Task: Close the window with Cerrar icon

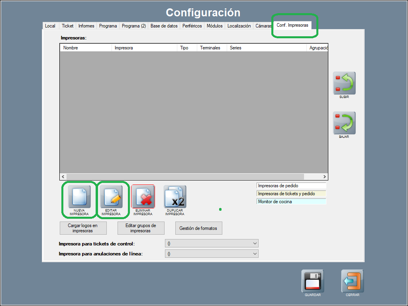Action: pyautogui.click(x=352, y=281)
